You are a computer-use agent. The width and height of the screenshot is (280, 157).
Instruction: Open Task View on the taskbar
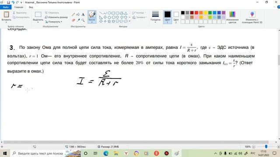[x=95, y=153]
